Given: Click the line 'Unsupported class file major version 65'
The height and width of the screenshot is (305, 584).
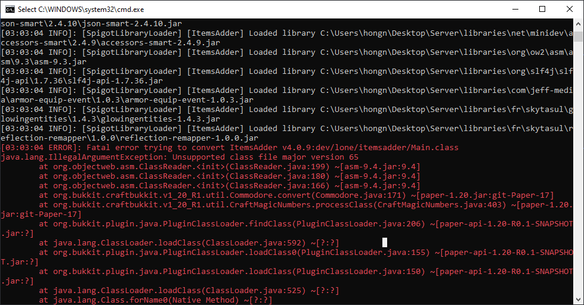Looking at the screenshot, I should tap(265, 157).
